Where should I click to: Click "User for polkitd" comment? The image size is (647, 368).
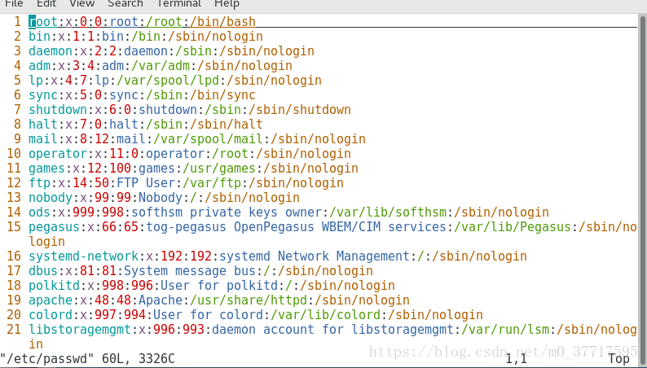coord(219,286)
